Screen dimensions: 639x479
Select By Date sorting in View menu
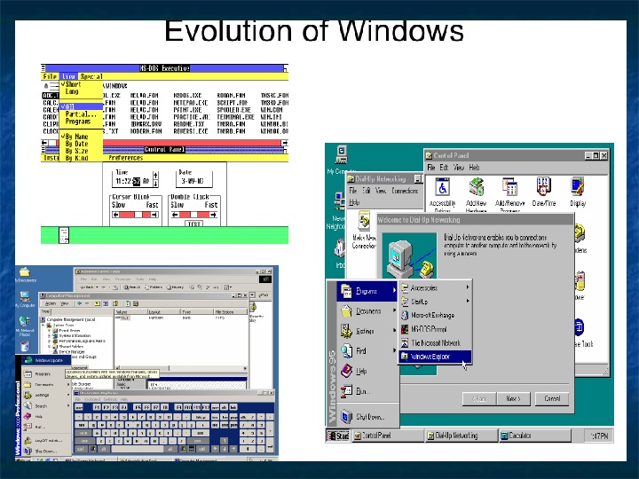(x=81, y=144)
